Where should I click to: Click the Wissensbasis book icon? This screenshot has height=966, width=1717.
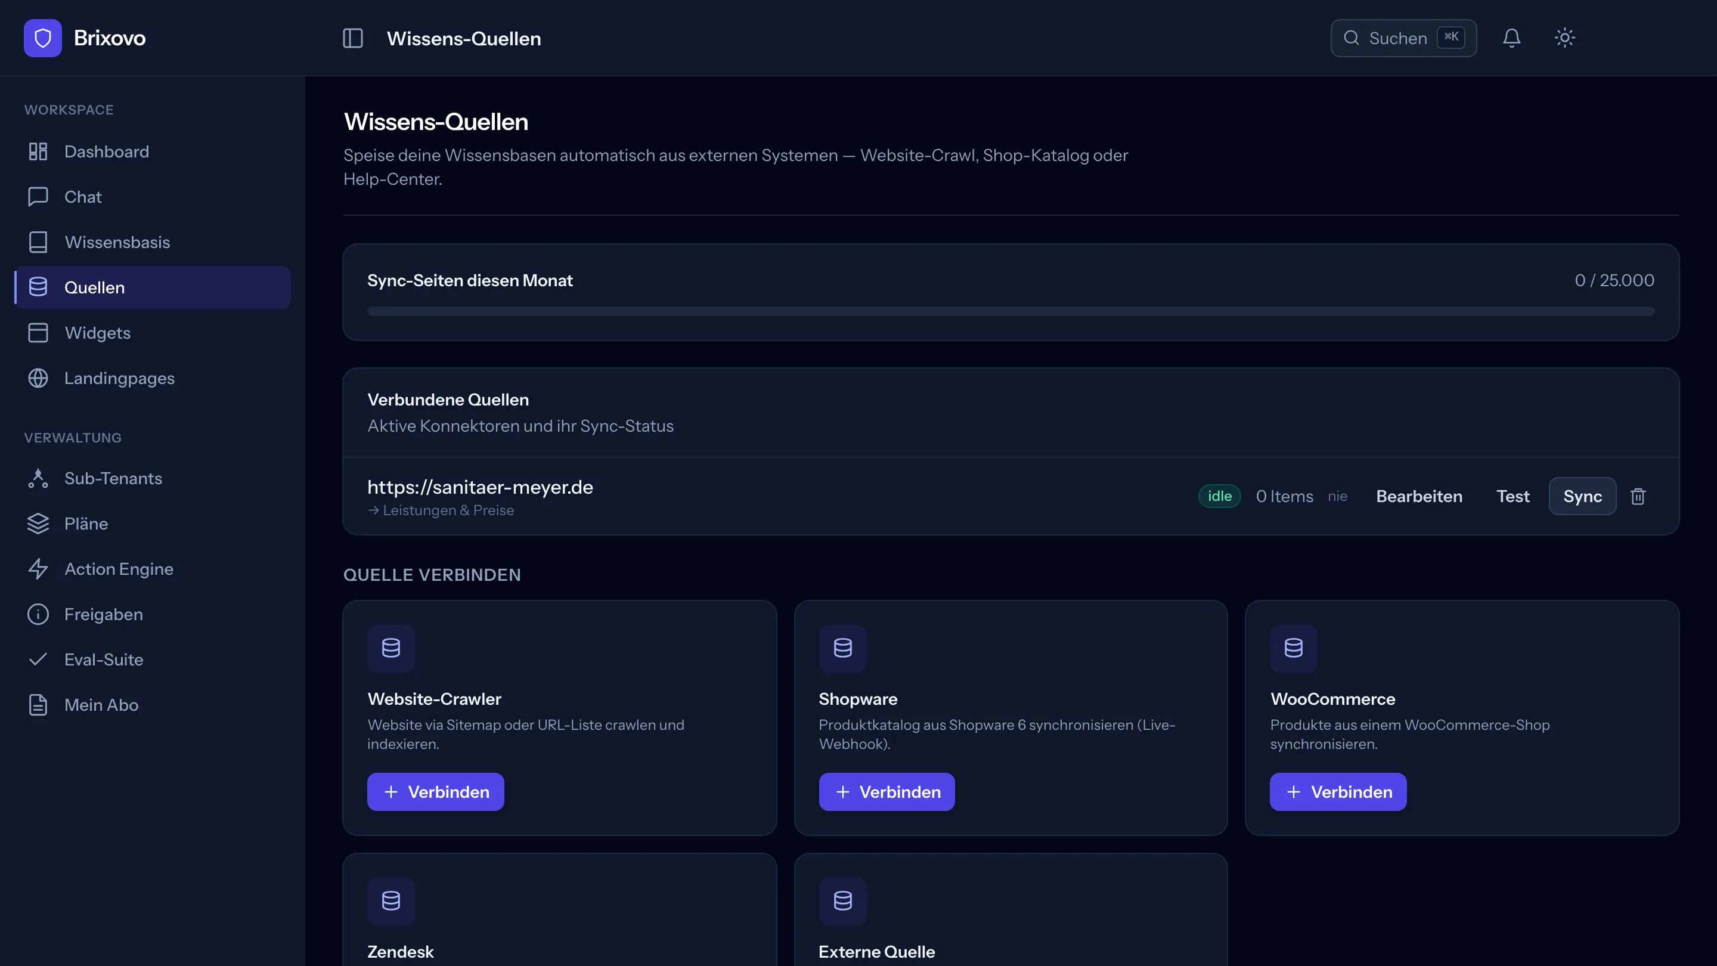tap(38, 242)
